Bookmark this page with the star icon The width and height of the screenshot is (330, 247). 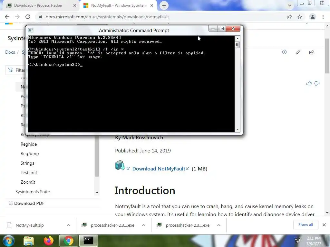click(300, 17)
